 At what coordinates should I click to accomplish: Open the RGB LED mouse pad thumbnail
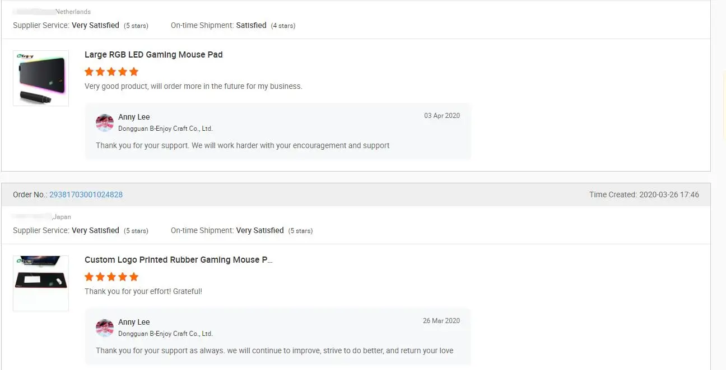[x=41, y=78]
